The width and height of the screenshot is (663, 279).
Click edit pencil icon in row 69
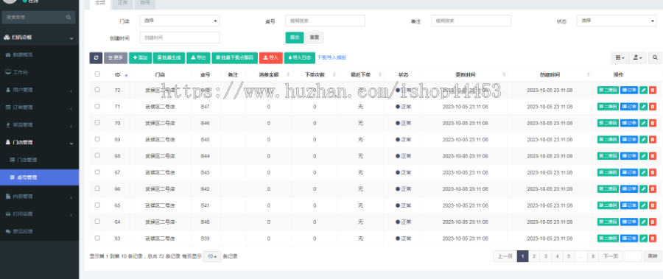[x=644, y=140]
